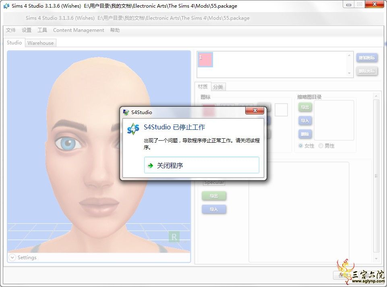Select the 男性 radio button
The image size is (387, 287).
321,146
